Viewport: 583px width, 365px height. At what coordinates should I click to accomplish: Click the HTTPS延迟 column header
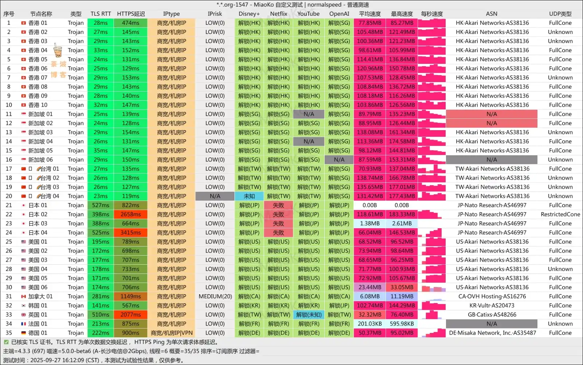point(131,14)
